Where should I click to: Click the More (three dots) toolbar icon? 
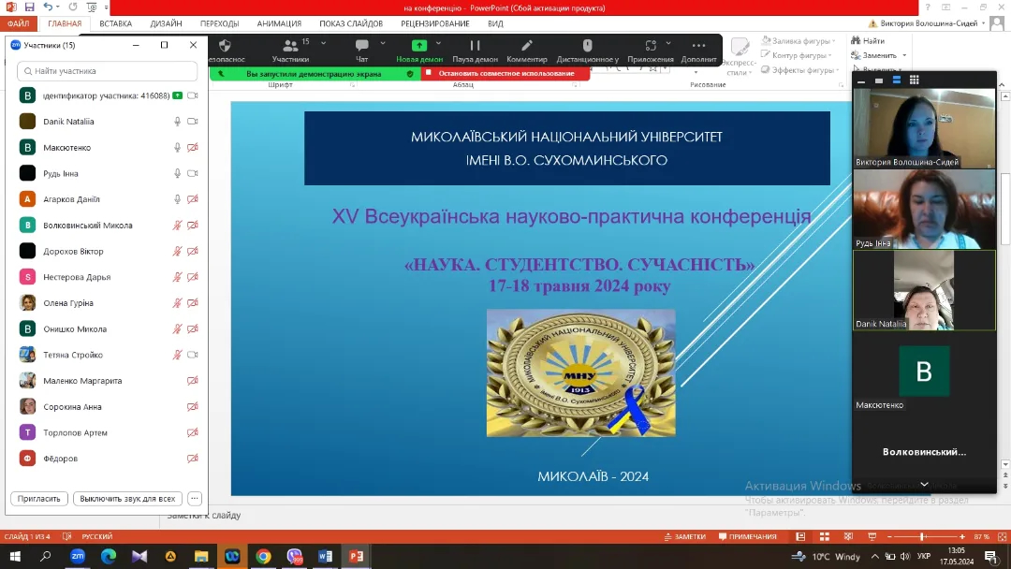point(698,46)
